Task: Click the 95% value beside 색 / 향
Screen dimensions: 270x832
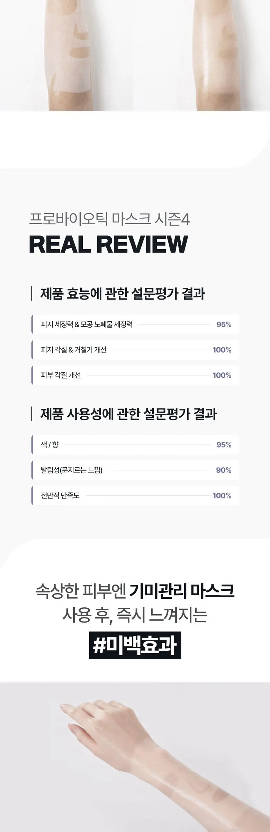Action: pos(224,445)
